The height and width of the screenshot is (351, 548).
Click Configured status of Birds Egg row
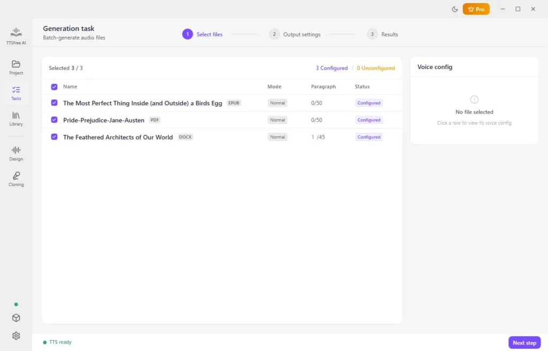click(369, 103)
